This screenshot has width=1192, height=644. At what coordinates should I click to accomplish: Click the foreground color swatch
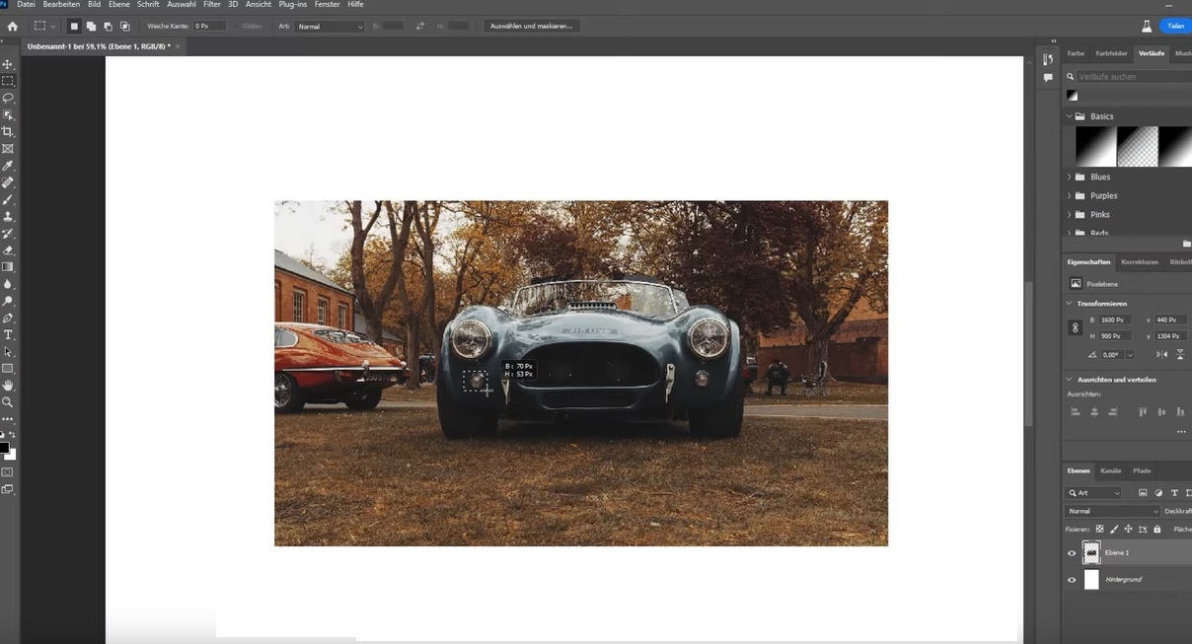pyautogui.click(x=4, y=446)
